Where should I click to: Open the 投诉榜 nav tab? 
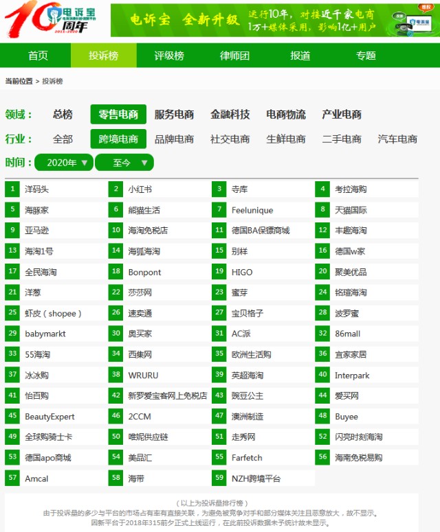pos(104,56)
